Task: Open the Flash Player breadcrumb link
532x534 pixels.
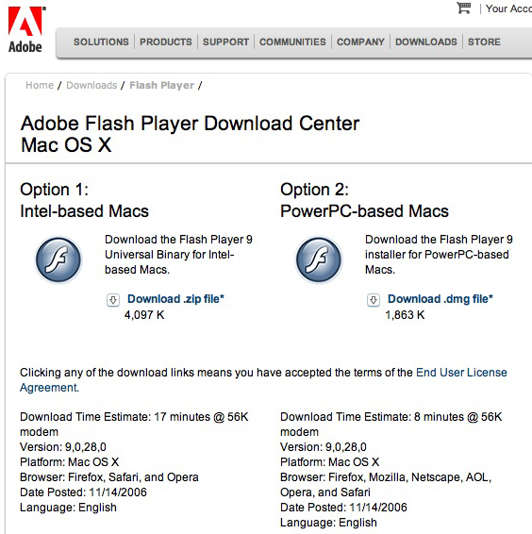Action: point(162,85)
